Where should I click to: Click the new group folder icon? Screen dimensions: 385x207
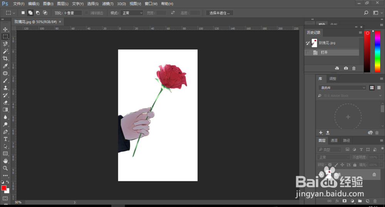coord(360,201)
